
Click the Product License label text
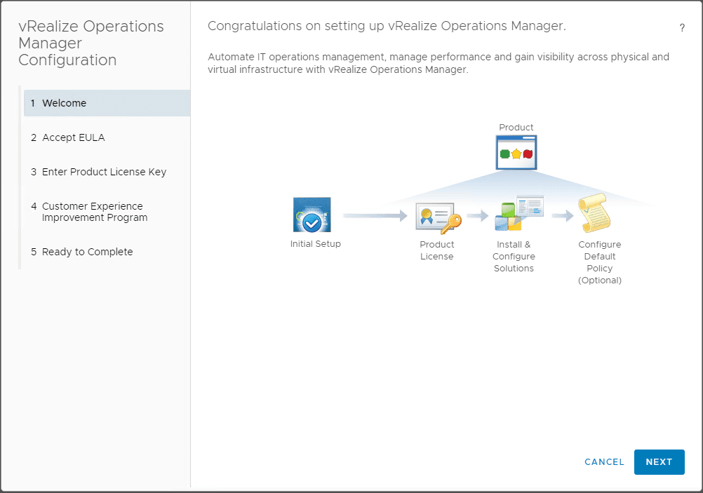point(437,250)
